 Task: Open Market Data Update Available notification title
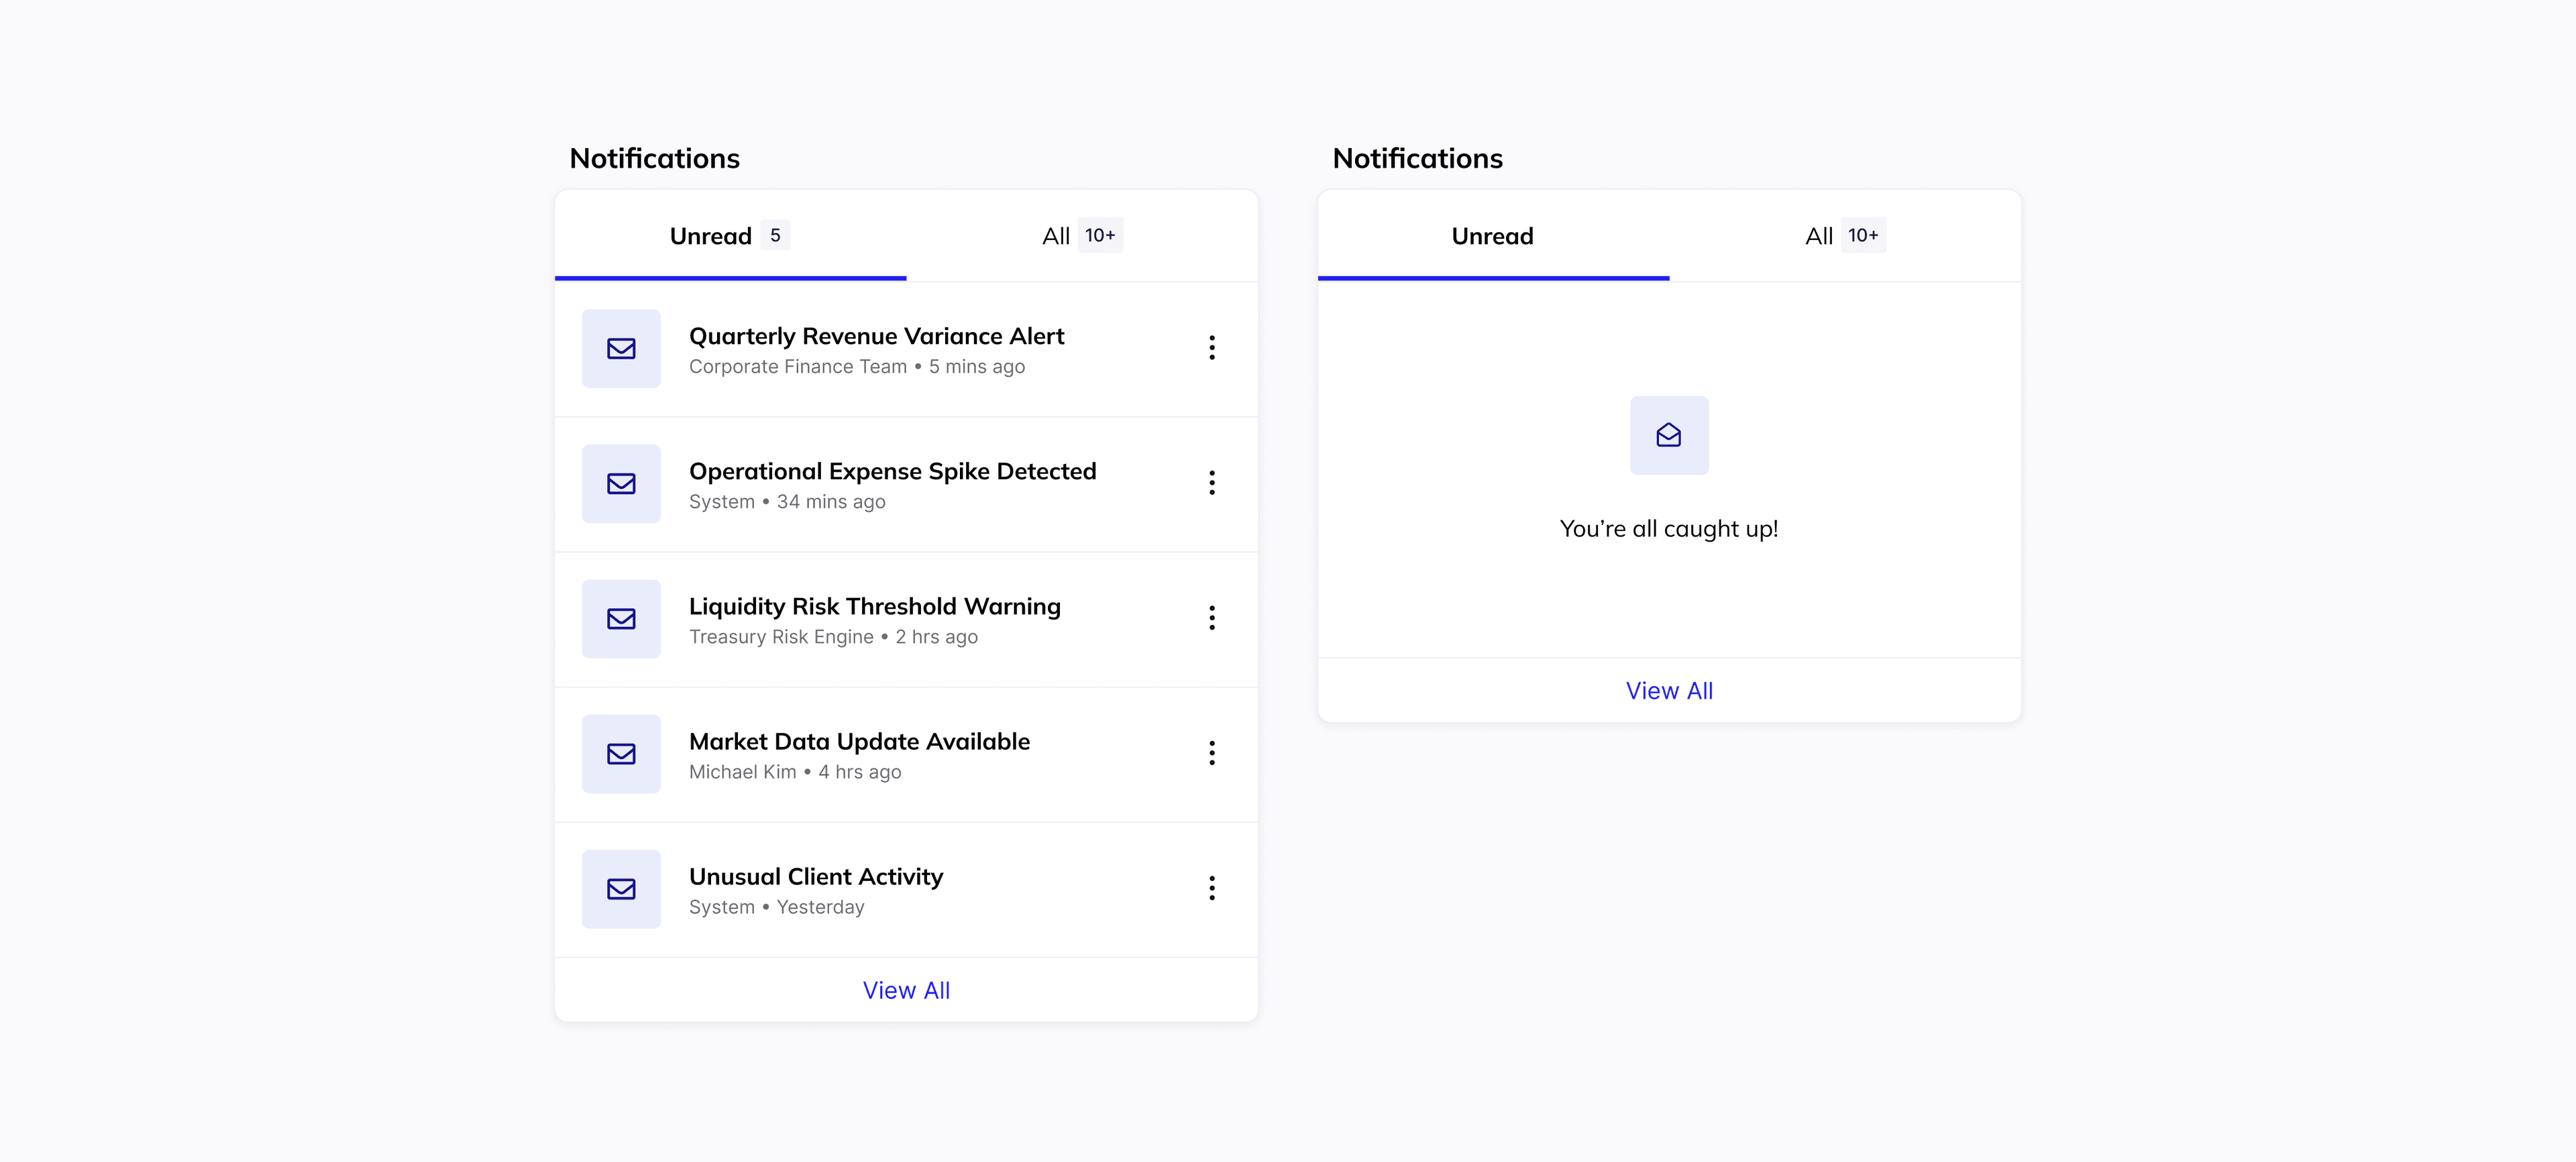859,742
